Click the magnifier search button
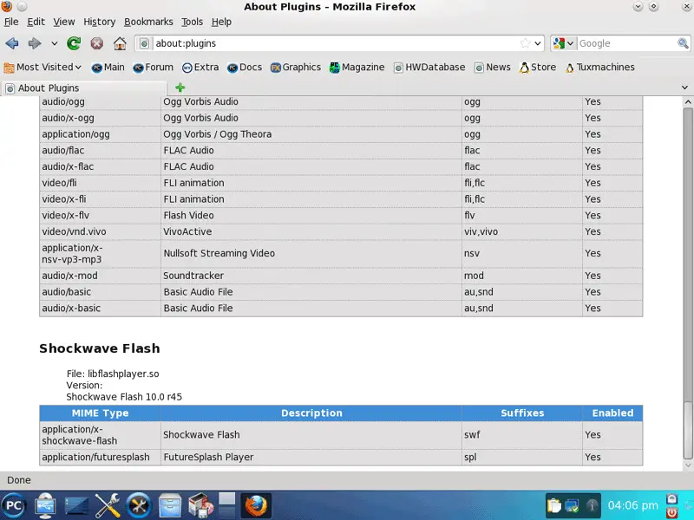 pos(683,43)
